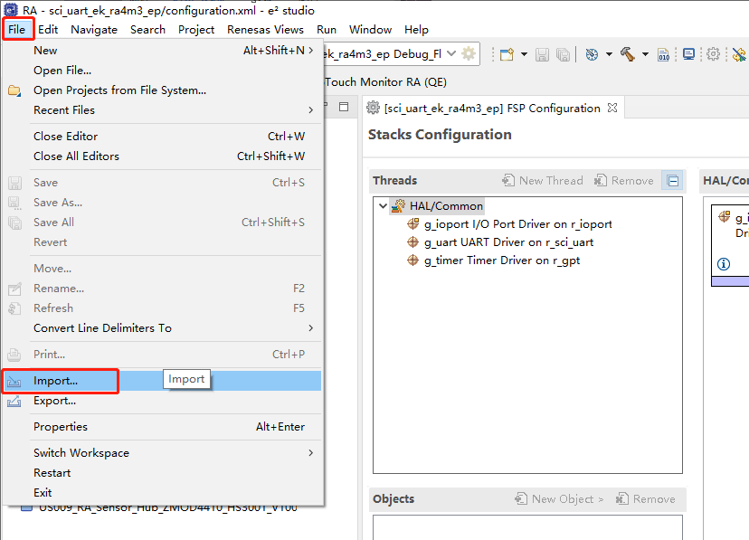Click the Save toolbar icon
This screenshot has width=749, height=540.
[x=542, y=54]
